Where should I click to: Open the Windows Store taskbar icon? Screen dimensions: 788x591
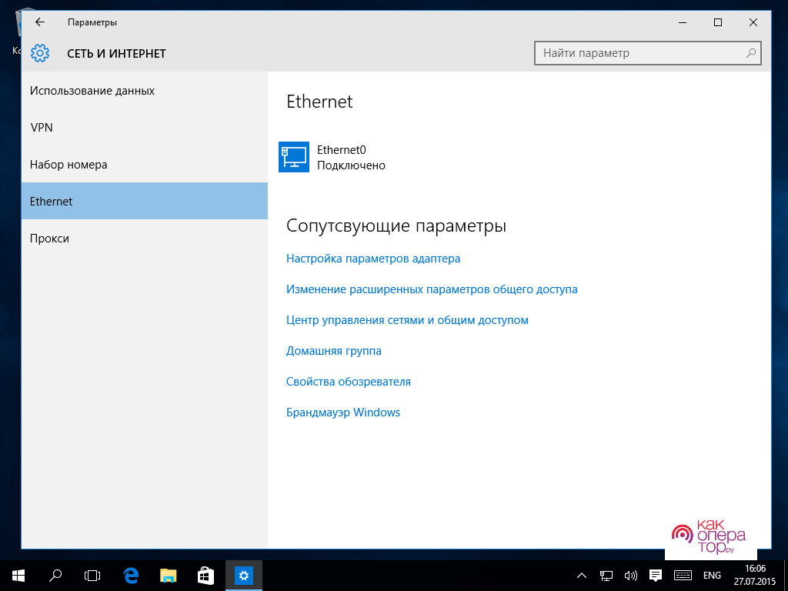tap(205, 575)
